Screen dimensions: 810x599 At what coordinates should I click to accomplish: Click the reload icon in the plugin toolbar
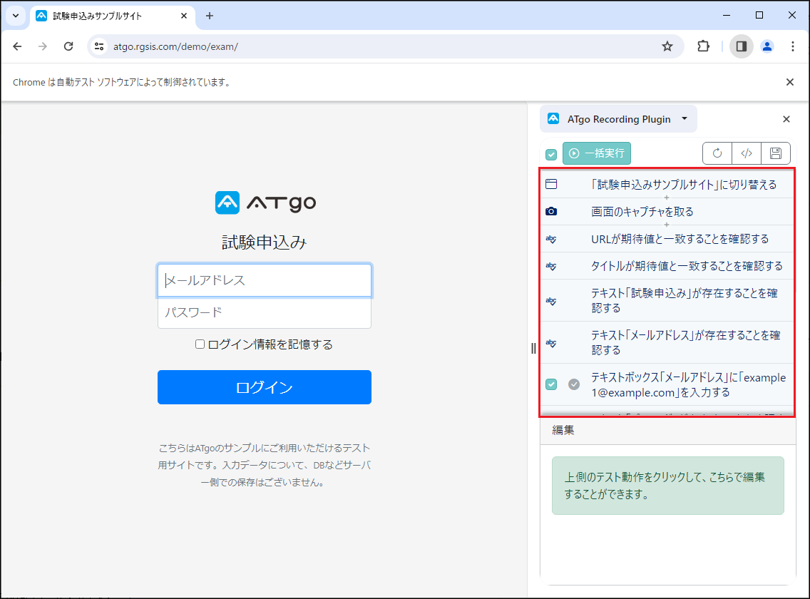click(x=717, y=153)
